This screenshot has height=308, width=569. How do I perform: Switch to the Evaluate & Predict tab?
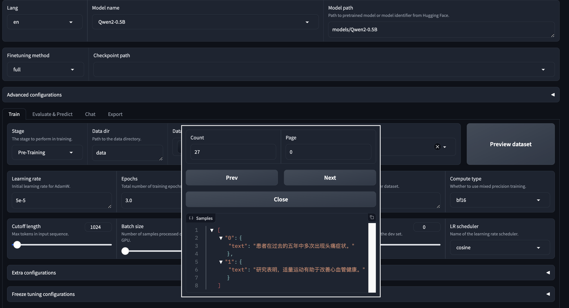[x=52, y=114]
